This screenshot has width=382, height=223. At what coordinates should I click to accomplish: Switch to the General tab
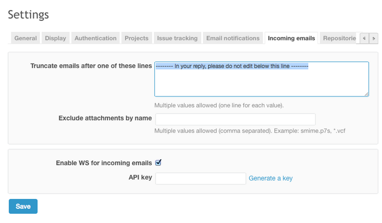point(26,38)
